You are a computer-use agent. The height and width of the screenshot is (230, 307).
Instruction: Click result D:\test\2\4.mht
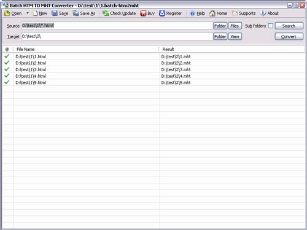tap(176, 76)
